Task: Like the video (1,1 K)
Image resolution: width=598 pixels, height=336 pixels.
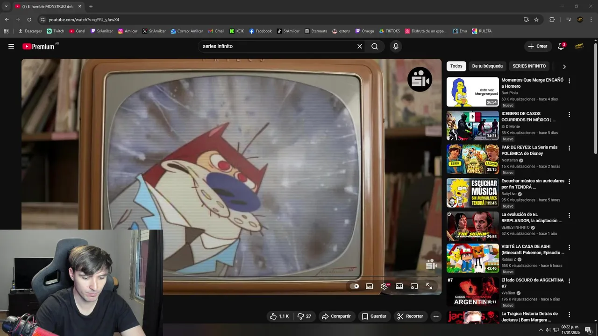Action: (x=279, y=316)
